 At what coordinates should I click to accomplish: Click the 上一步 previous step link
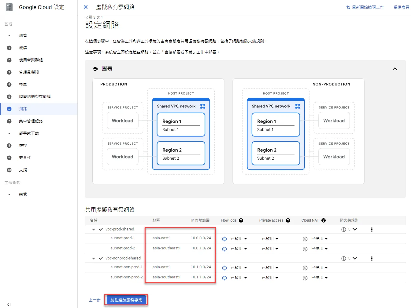coord(95,300)
